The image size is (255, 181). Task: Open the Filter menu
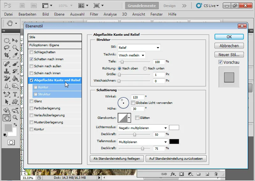[94, 14]
